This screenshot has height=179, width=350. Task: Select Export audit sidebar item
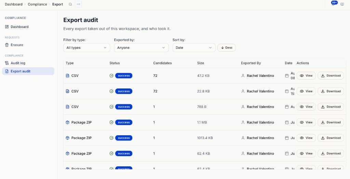28,71
